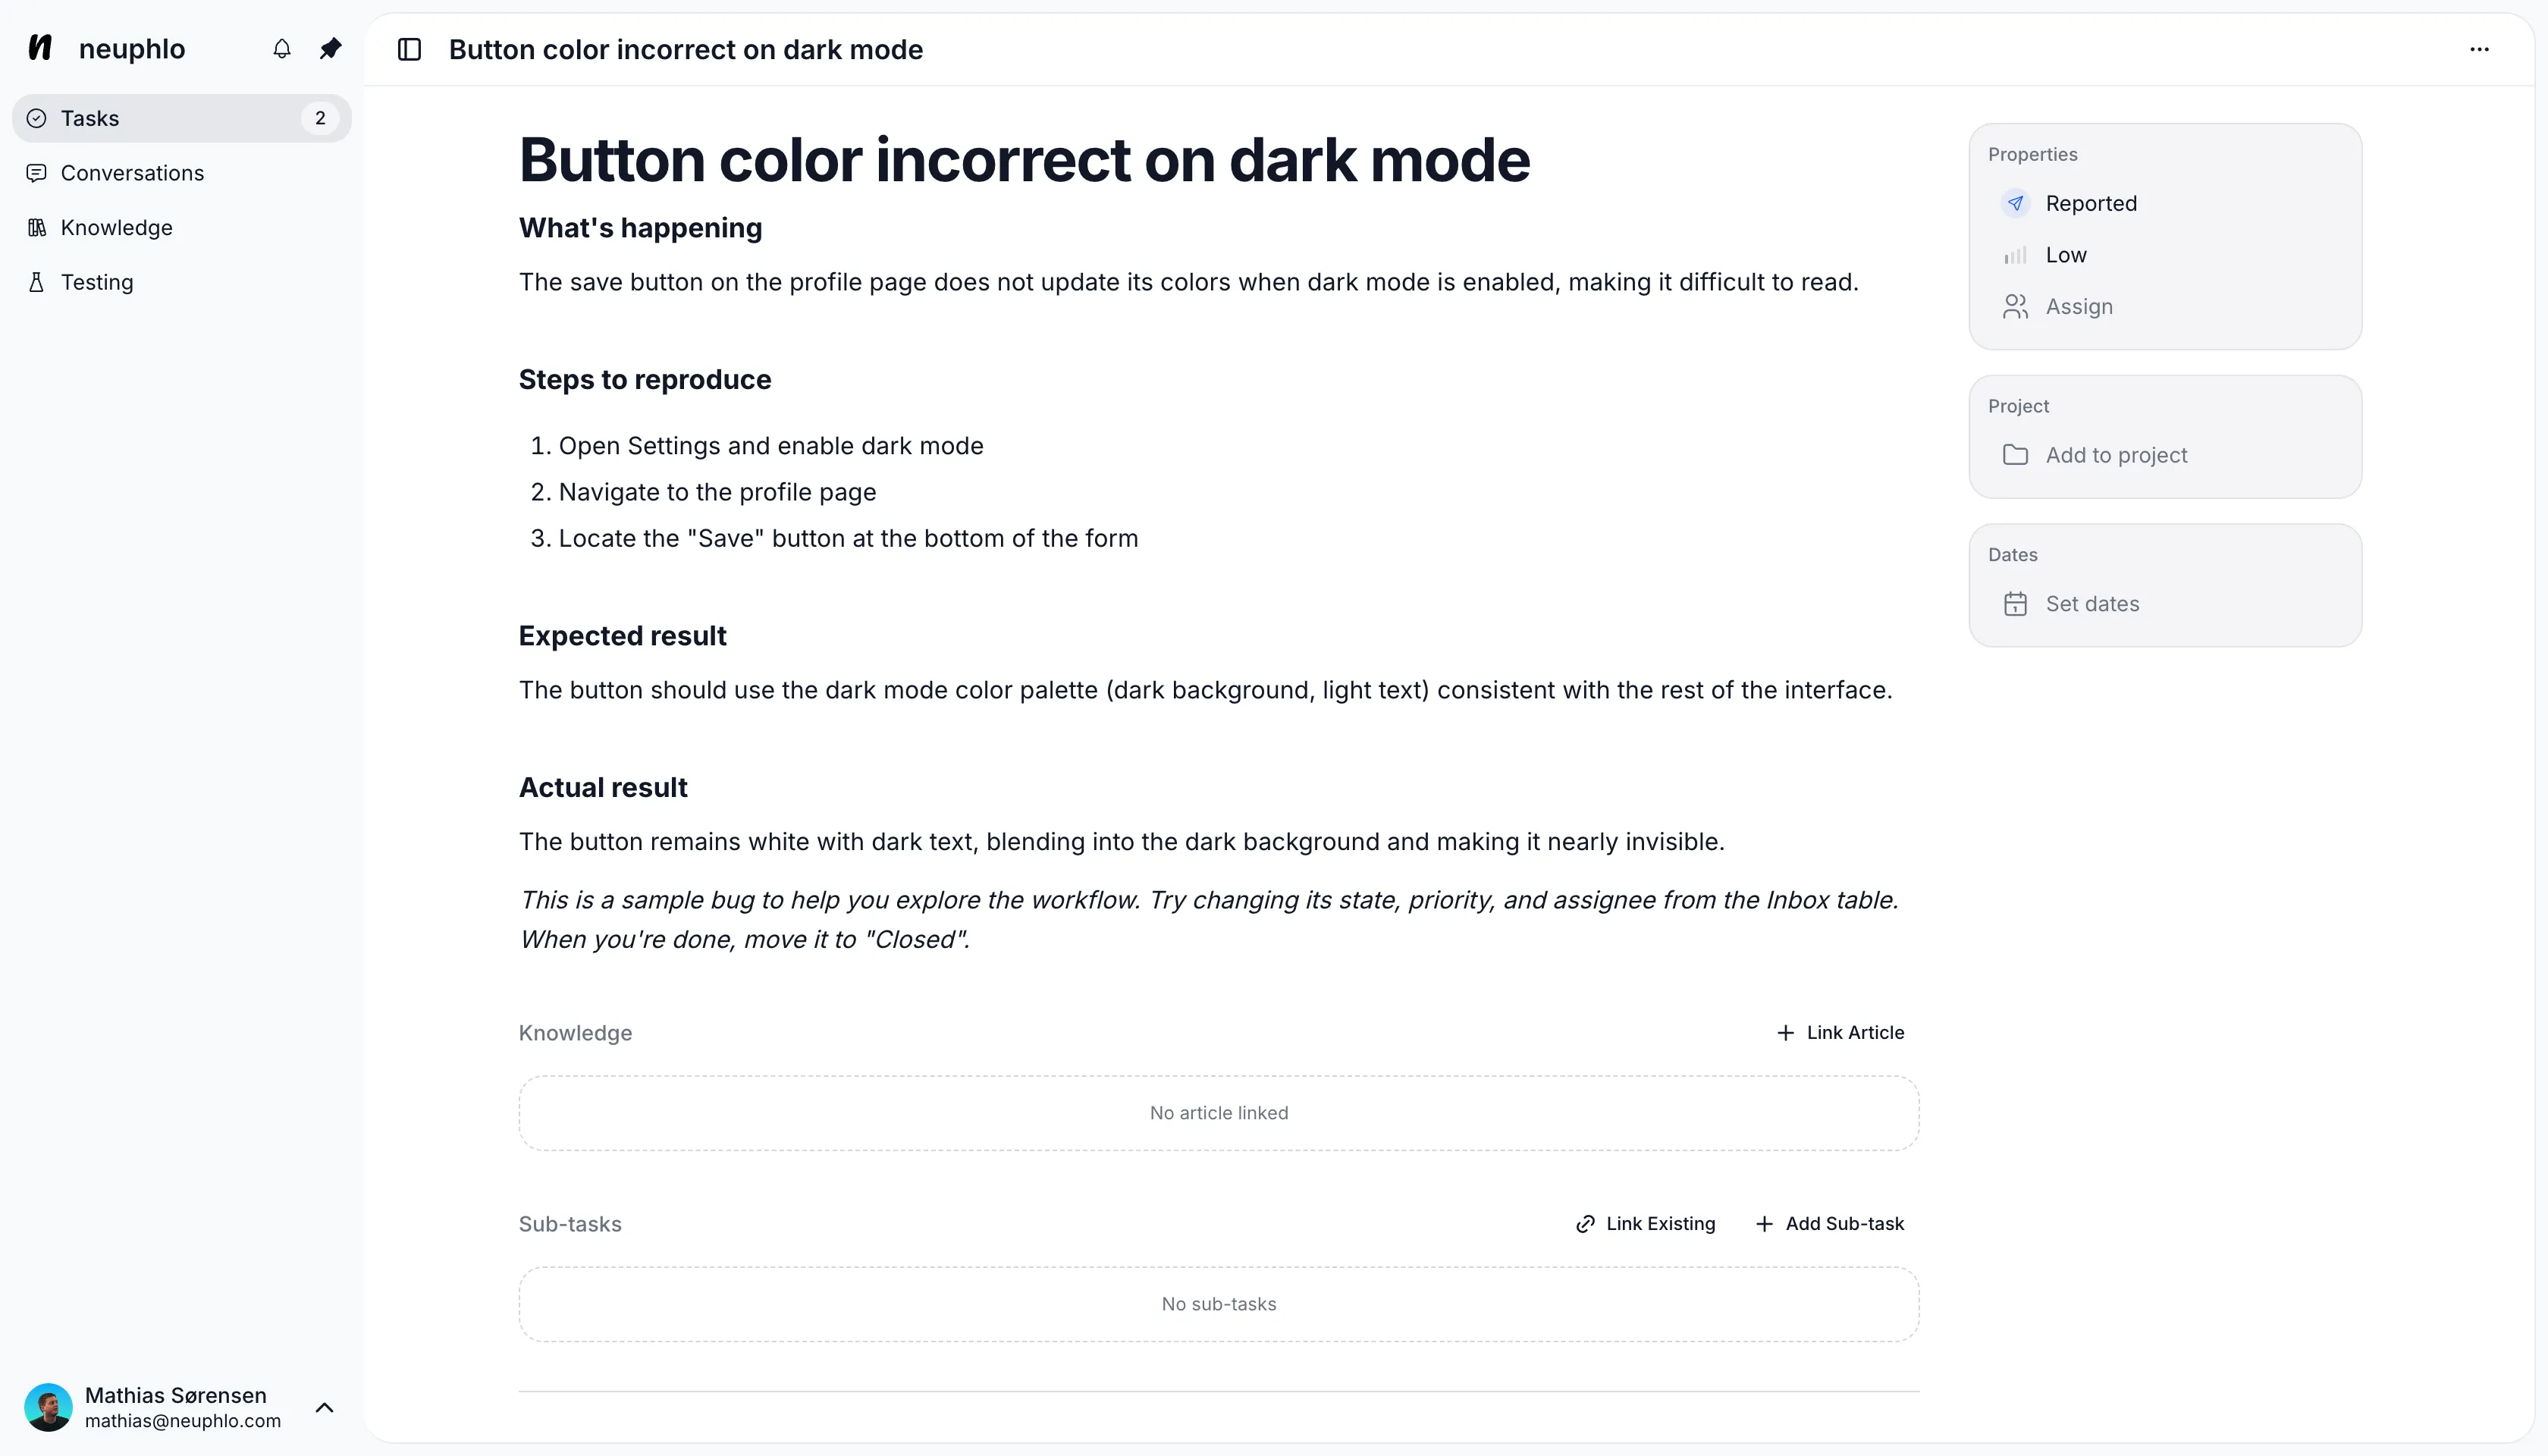2548x1456 pixels.
Task: Click the Add to project folder icon
Action: [2015, 455]
